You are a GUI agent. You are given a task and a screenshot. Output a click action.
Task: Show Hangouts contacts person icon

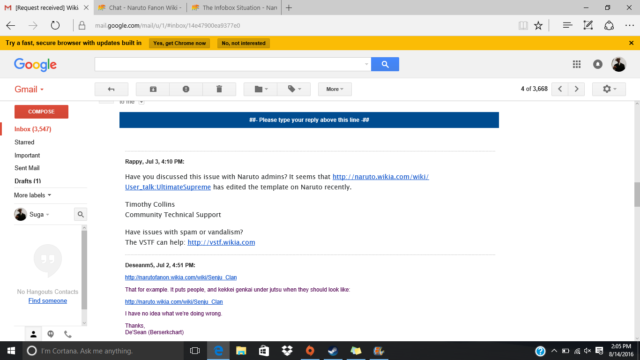33,334
